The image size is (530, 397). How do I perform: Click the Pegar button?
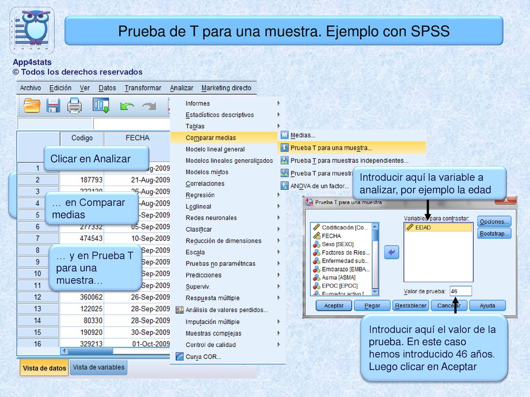pos(372,306)
